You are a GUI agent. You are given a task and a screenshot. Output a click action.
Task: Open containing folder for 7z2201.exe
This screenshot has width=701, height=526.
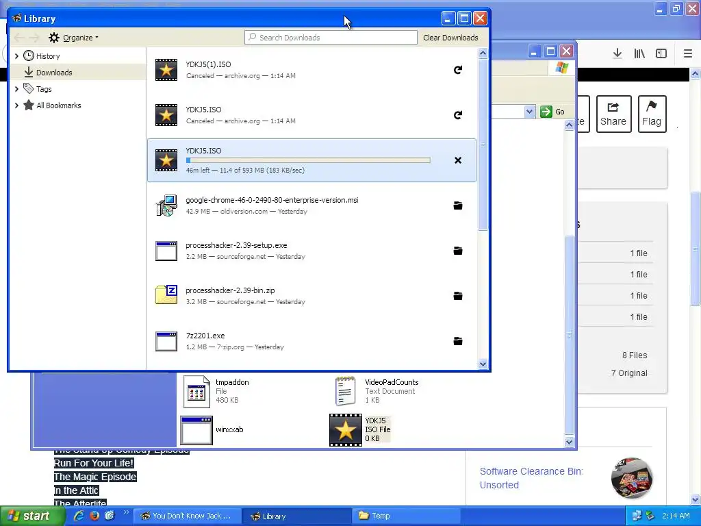458,341
